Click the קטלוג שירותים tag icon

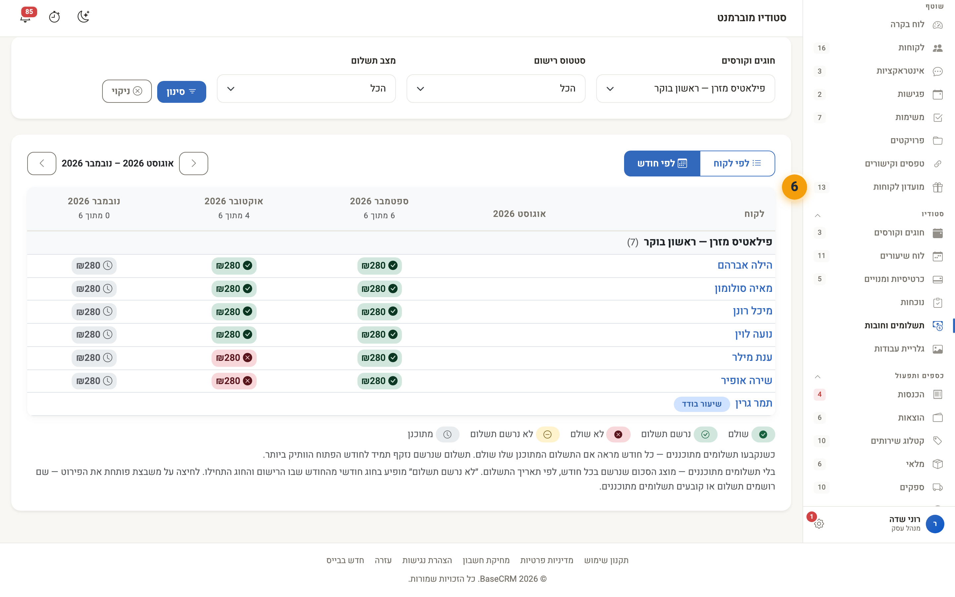[x=938, y=441]
